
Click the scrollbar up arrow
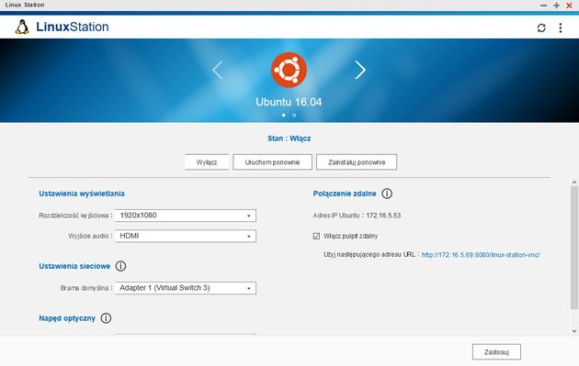pos(574,182)
